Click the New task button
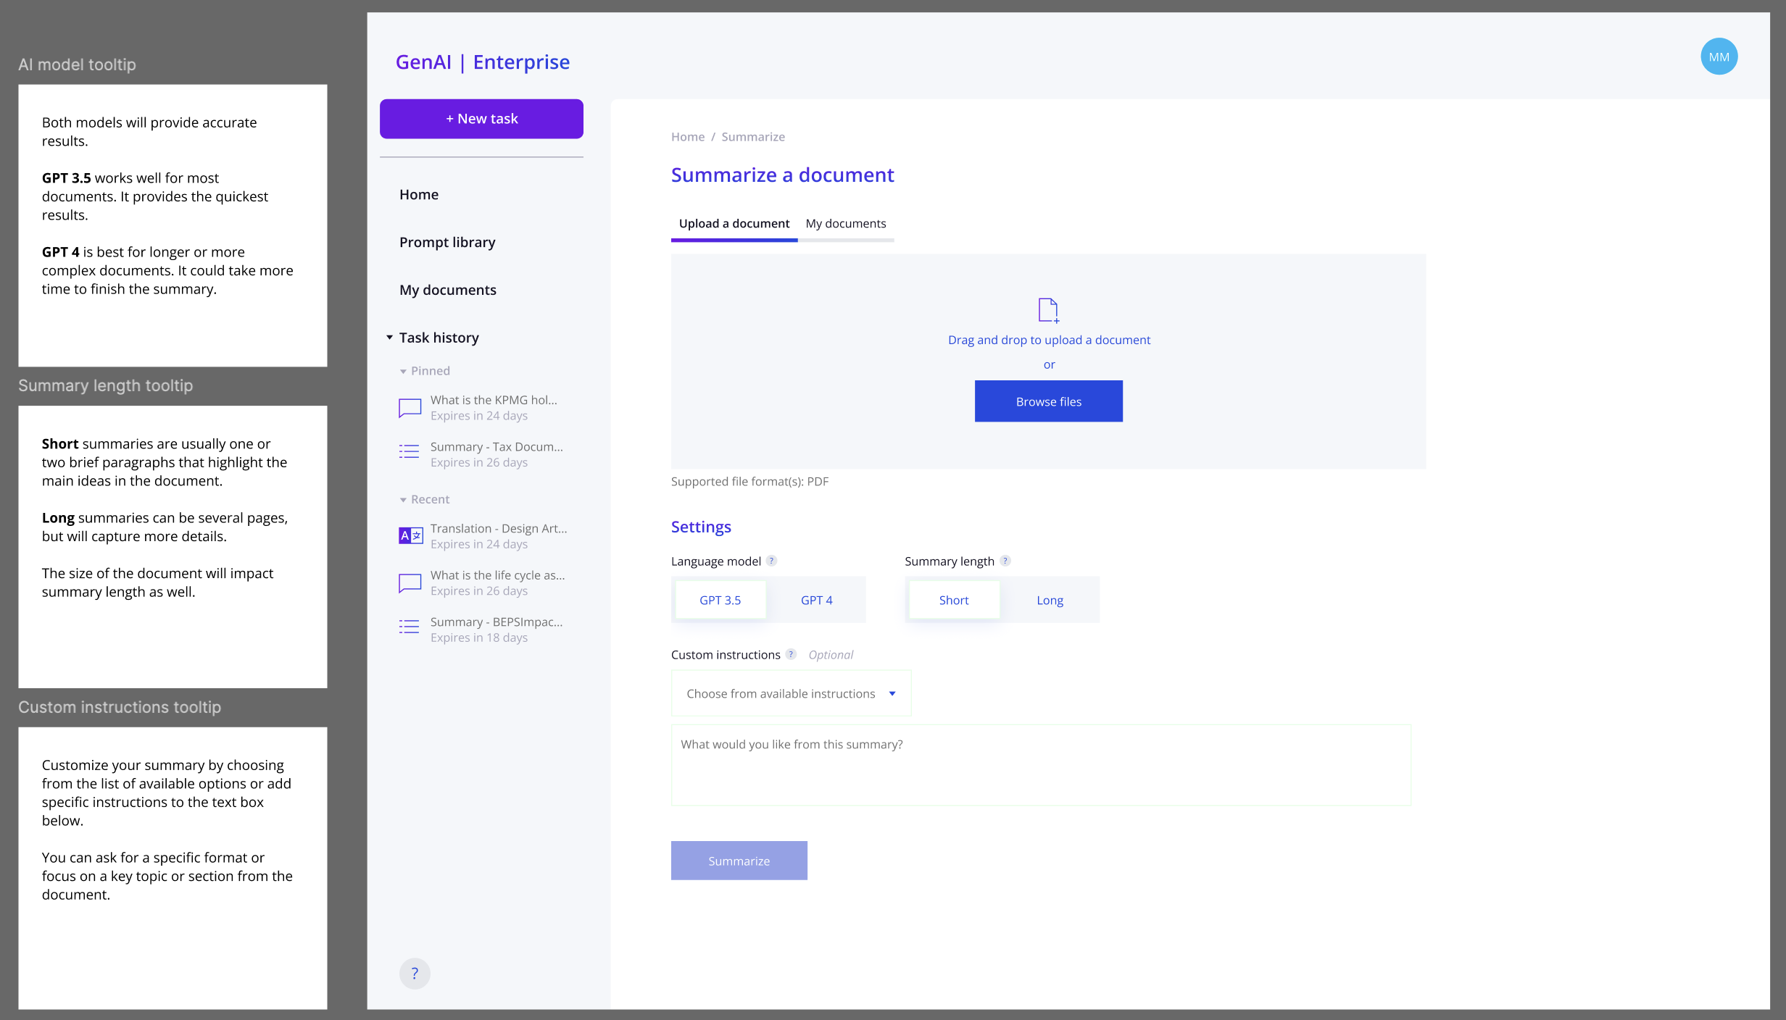The width and height of the screenshot is (1786, 1020). click(x=481, y=119)
